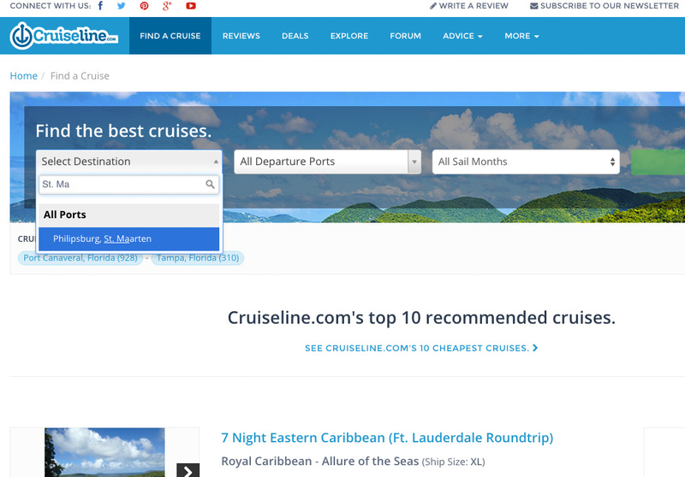This screenshot has height=477, width=685.
Task: Click next-photo arrow on cruise thumbnail
Action: [x=188, y=470]
